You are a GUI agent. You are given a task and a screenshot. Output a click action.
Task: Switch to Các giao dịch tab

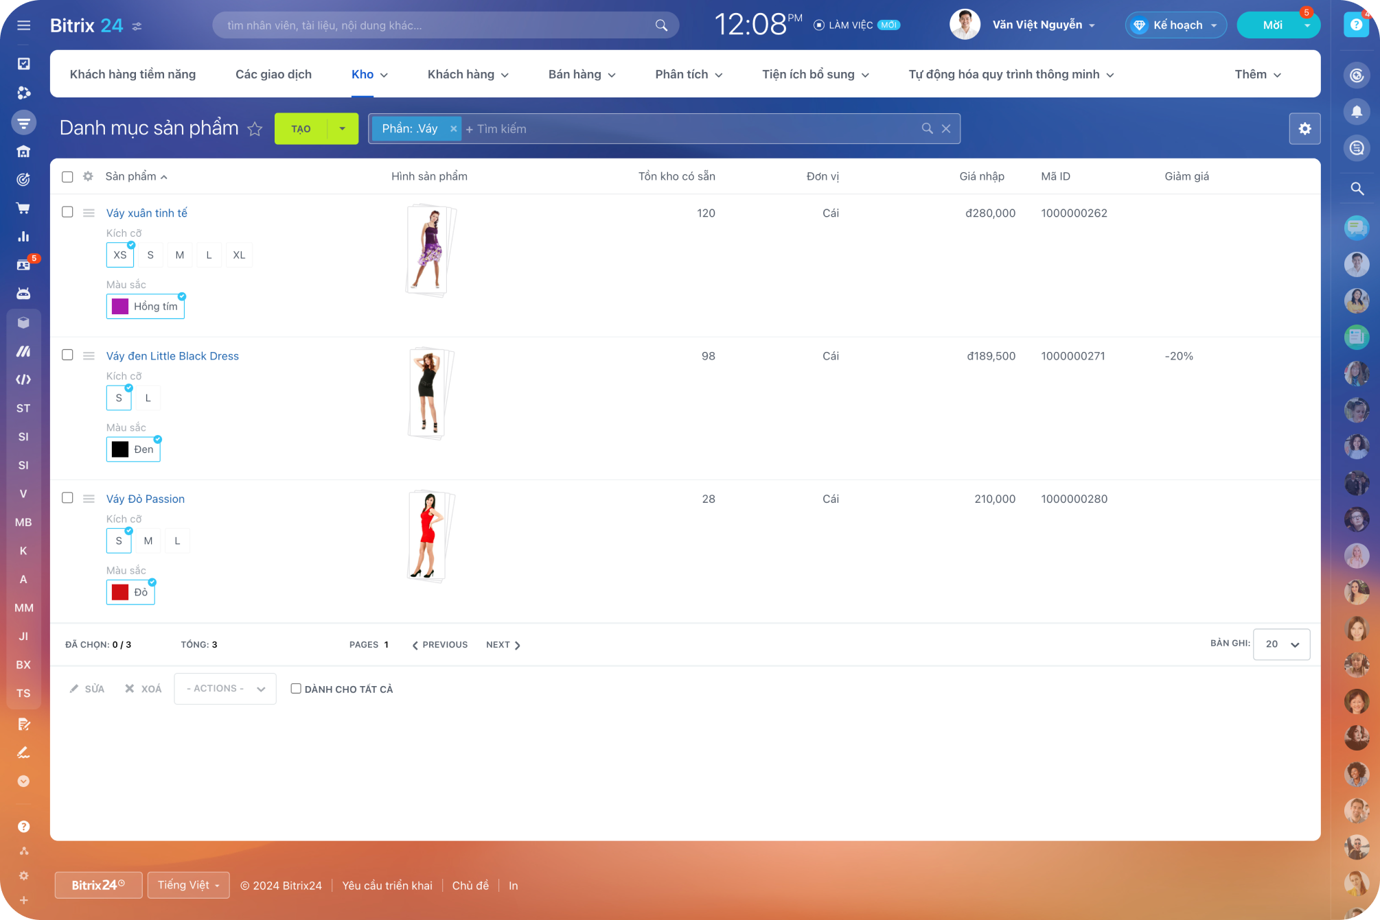click(x=273, y=74)
